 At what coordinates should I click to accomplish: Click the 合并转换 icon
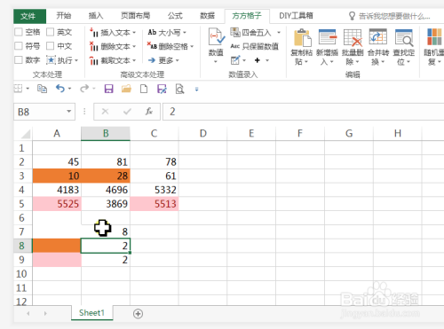click(x=378, y=37)
